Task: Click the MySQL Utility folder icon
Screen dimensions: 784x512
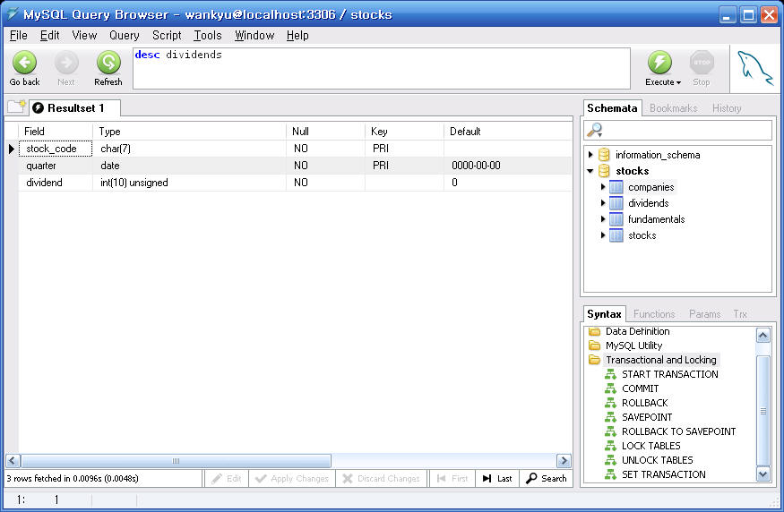Action: click(595, 346)
